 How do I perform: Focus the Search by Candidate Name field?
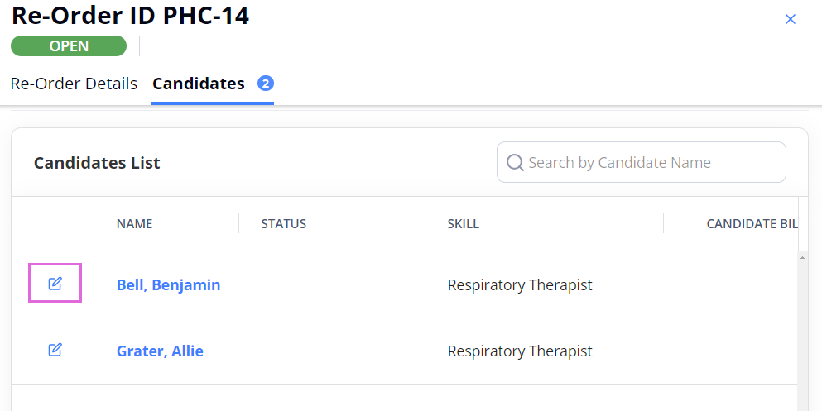click(x=642, y=162)
